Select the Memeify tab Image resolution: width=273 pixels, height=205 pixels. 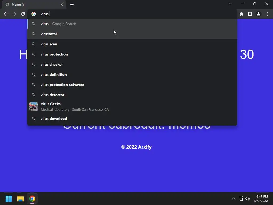click(34, 5)
